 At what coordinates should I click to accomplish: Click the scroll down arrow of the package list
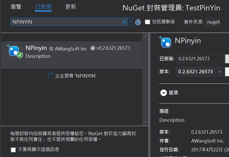coord(145,122)
